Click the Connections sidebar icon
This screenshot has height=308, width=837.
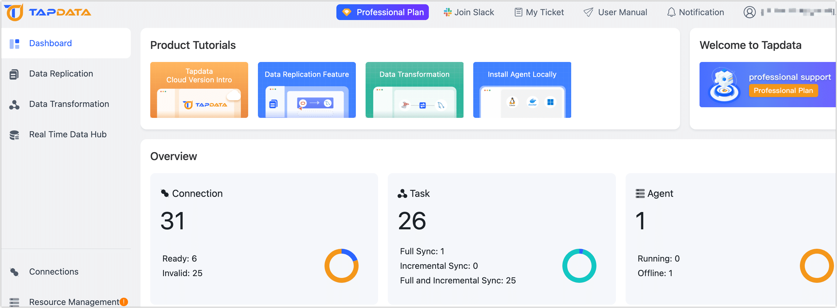coord(14,272)
